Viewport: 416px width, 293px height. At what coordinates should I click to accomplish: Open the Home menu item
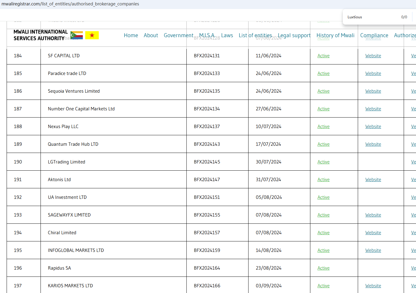[x=131, y=35]
